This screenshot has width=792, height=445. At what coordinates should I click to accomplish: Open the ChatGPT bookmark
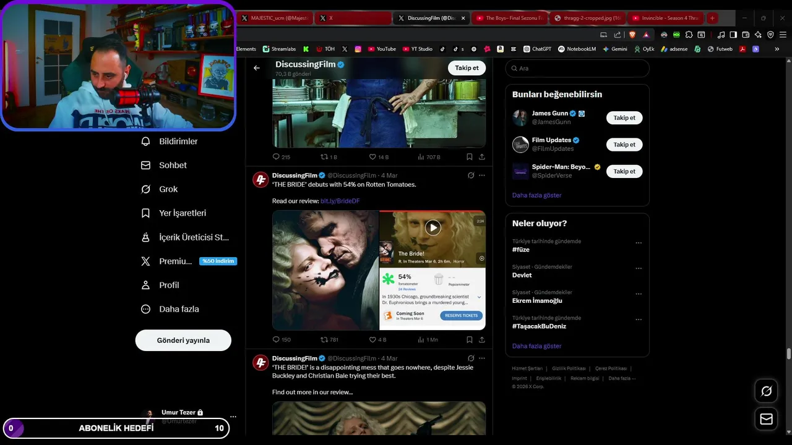point(537,49)
